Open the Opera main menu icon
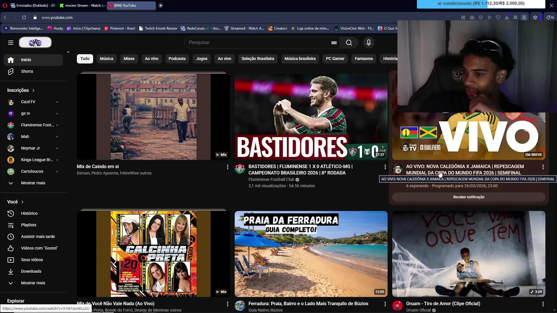This screenshot has width=557, height=313. (x=4, y=5)
